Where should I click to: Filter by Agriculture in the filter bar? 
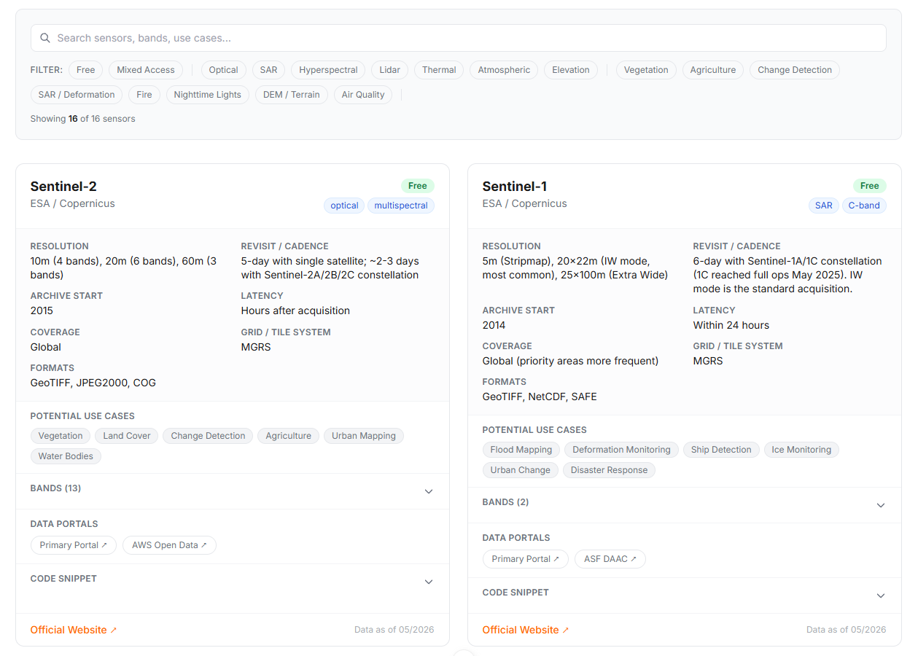tap(713, 70)
